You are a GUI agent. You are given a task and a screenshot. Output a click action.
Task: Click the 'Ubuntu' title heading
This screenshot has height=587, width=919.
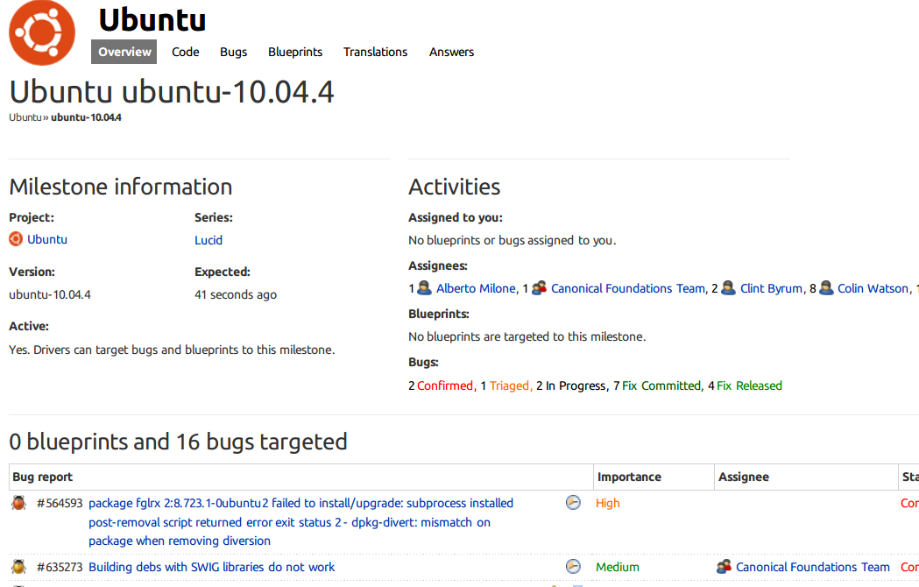pos(152,20)
